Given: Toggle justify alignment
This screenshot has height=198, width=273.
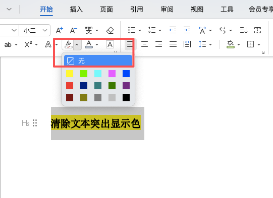Looking at the screenshot, I should [x=173, y=44].
